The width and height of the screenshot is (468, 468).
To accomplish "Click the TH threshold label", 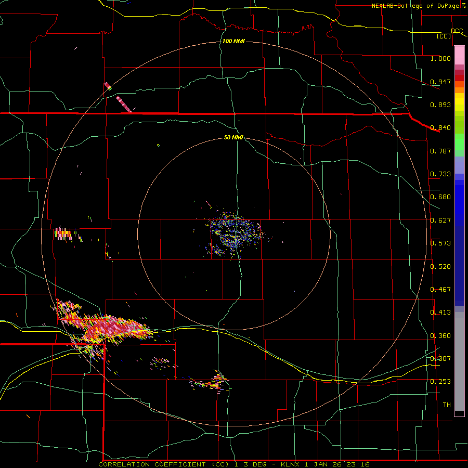I will [447, 405].
